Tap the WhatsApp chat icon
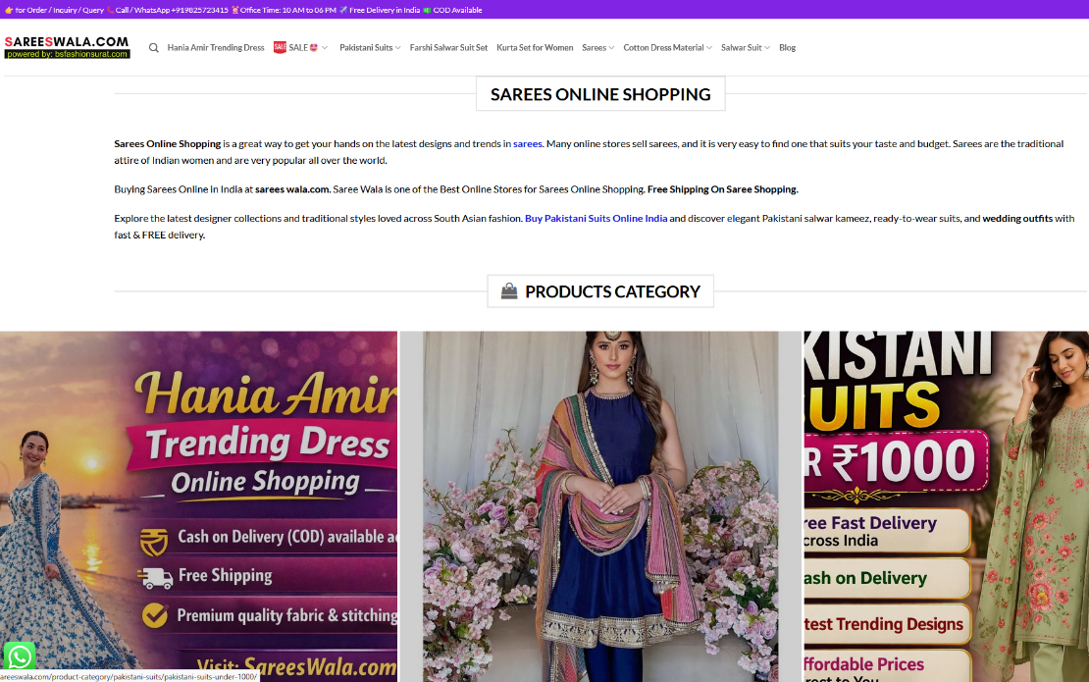This screenshot has height=682, width=1089. click(x=20, y=656)
